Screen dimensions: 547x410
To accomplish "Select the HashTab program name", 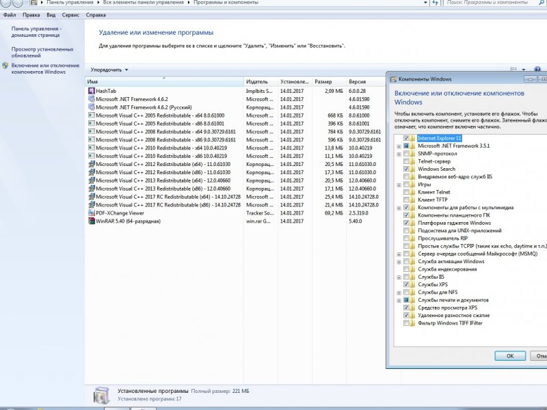I will click(106, 91).
